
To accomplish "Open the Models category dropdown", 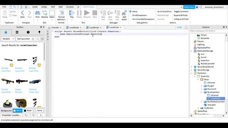I will [8, 39].
